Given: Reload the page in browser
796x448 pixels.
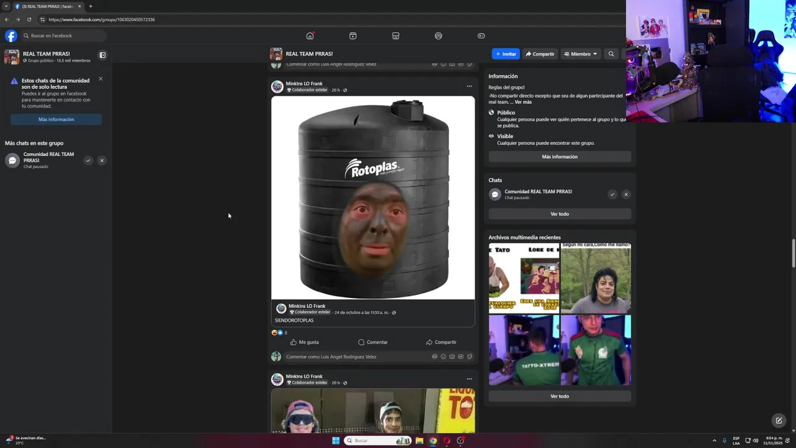Looking at the screenshot, I should (29, 19).
